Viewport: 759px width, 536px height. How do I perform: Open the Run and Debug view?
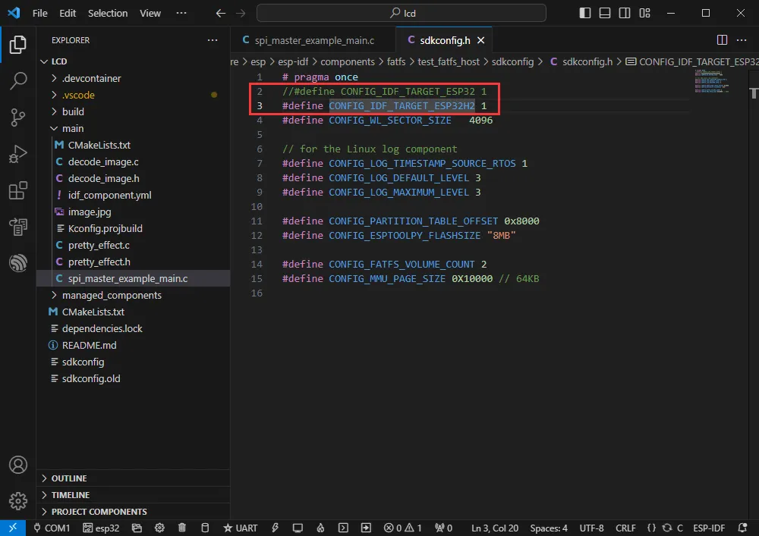(x=18, y=154)
